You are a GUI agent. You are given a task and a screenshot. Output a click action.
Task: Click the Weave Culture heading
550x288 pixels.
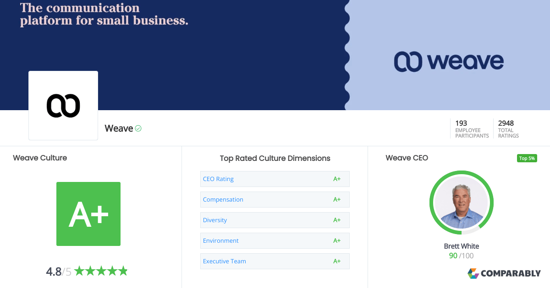coord(40,158)
